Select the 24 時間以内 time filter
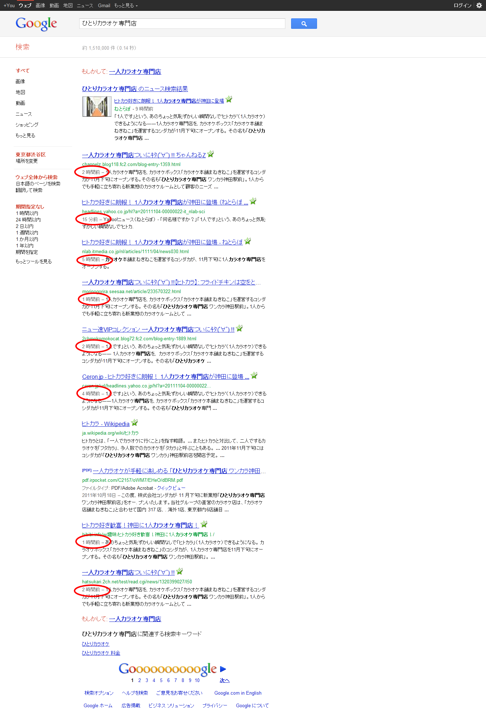This screenshot has height=722, width=486. coord(28,220)
